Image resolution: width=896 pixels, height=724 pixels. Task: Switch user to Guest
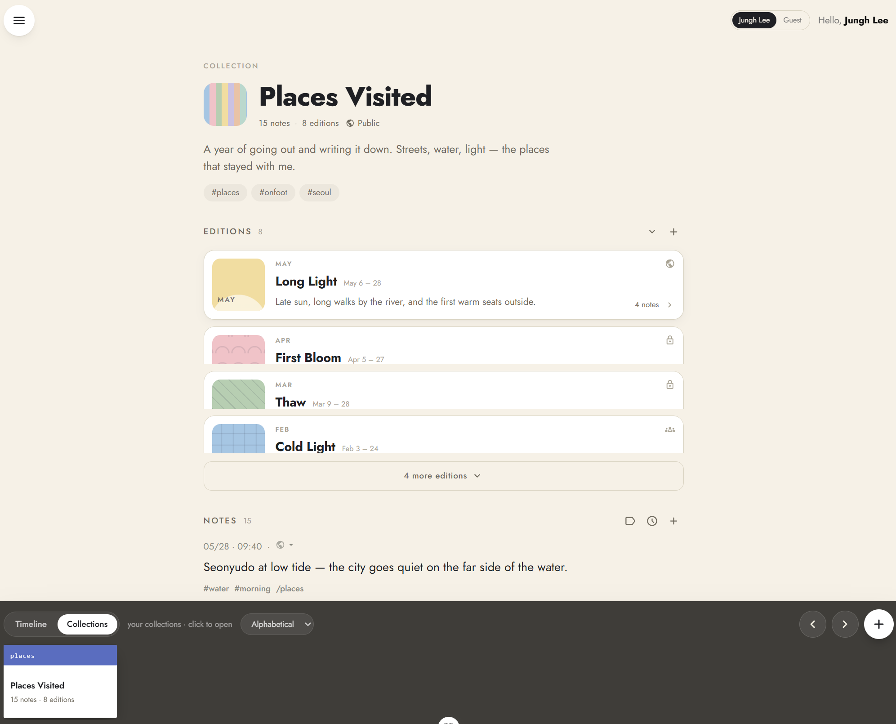792,20
